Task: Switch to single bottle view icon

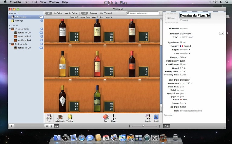Action: [x=52, y=126]
